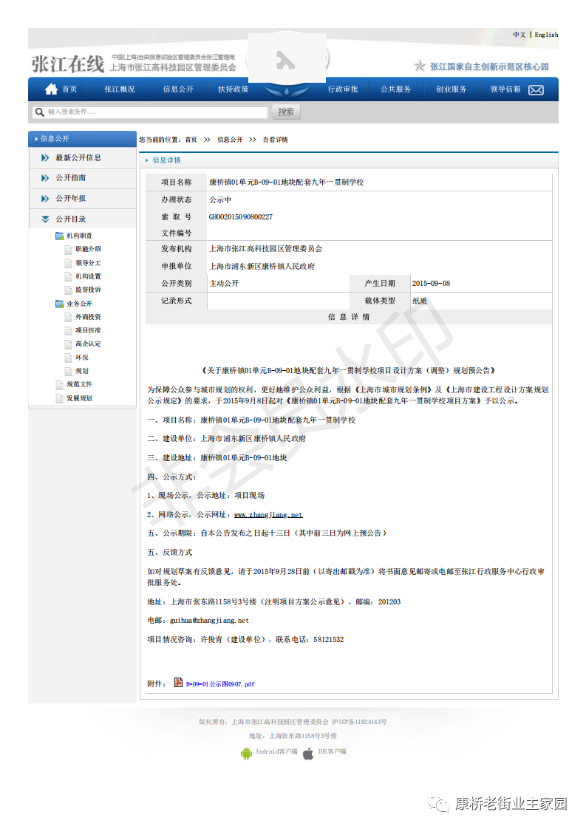Open the 信息公开 navigation menu
The image size is (586, 829).
pos(178,89)
